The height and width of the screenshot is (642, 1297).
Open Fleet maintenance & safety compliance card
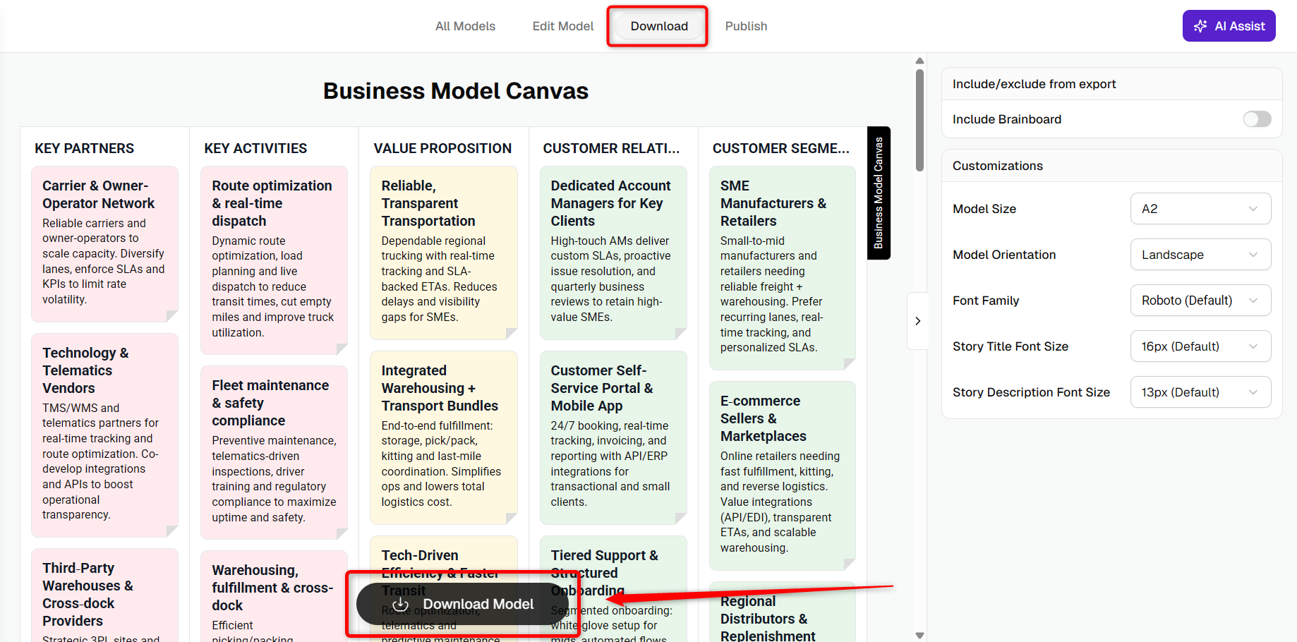click(274, 452)
